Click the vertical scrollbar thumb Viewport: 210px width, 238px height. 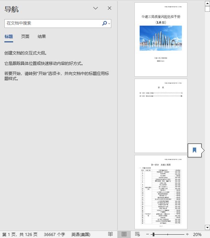coord(207,9)
